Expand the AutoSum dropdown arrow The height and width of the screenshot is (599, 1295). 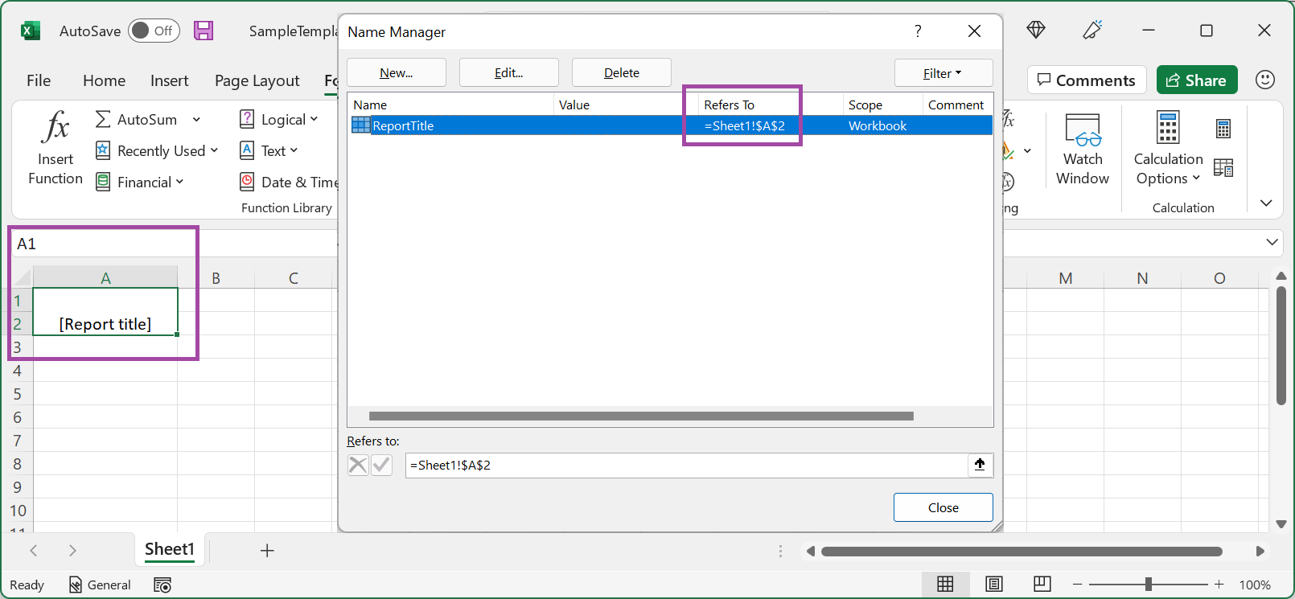coord(196,119)
